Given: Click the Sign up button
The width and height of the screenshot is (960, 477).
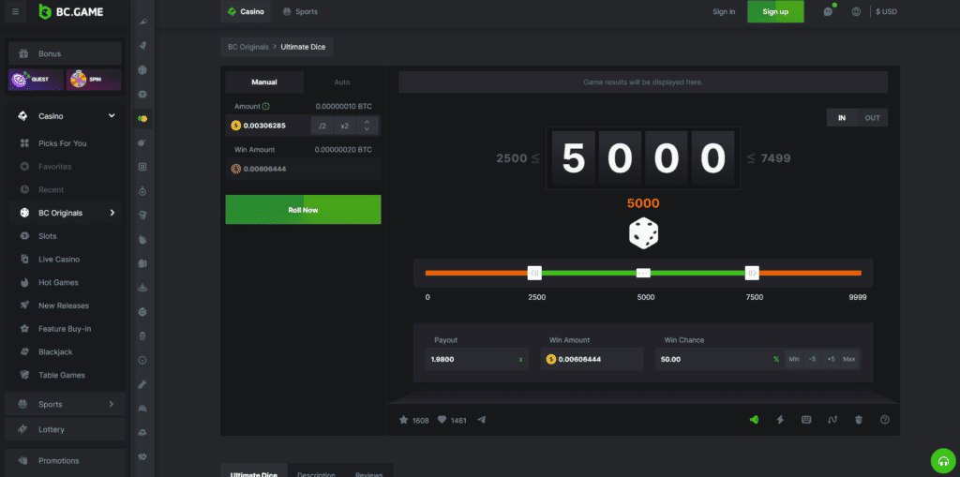Looking at the screenshot, I should (x=775, y=11).
